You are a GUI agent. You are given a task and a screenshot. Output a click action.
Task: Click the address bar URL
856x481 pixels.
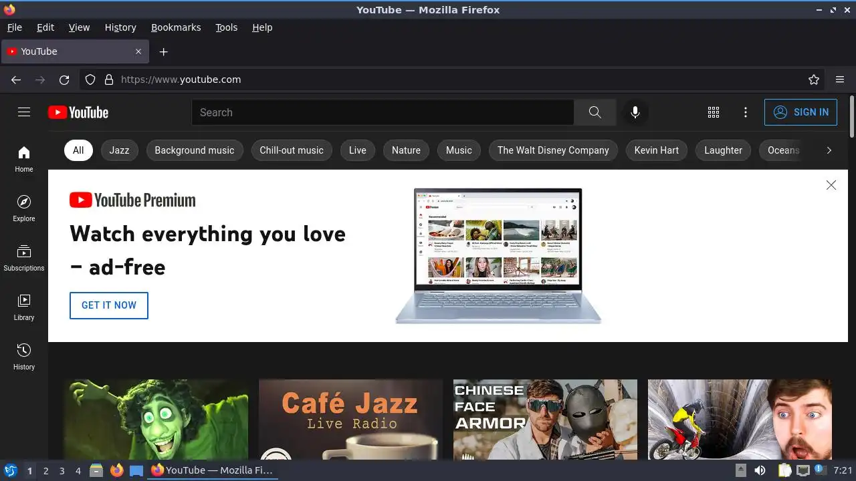(x=181, y=79)
